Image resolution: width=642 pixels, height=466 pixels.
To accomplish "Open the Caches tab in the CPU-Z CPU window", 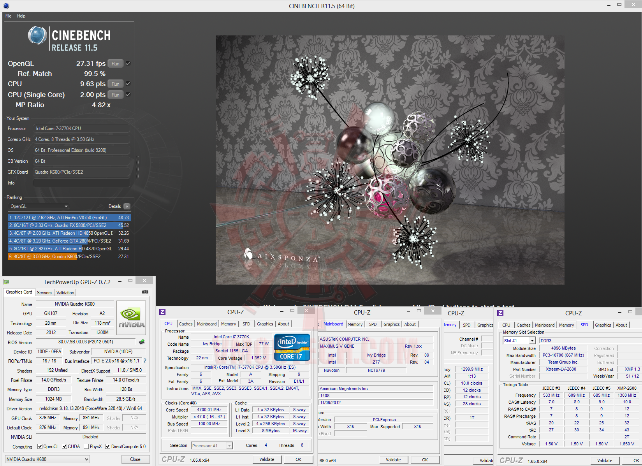I will coord(186,324).
